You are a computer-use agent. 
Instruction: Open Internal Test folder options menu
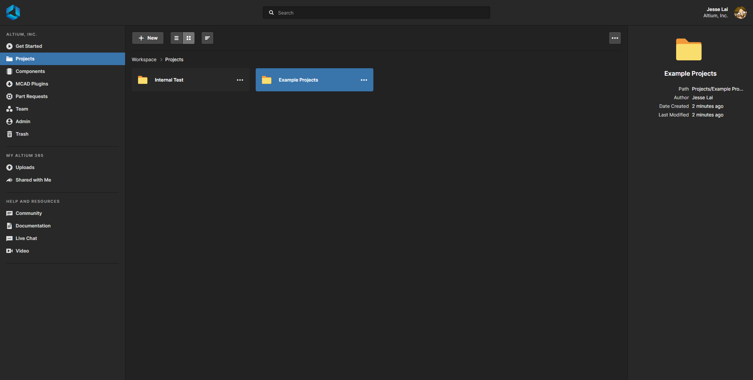tap(240, 80)
